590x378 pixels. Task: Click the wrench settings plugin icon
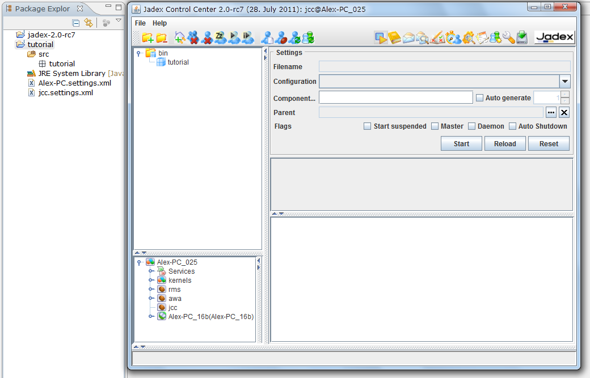pyautogui.click(x=508, y=36)
